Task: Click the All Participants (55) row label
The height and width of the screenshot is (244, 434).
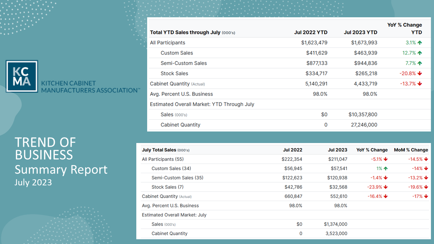Action: (x=163, y=159)
